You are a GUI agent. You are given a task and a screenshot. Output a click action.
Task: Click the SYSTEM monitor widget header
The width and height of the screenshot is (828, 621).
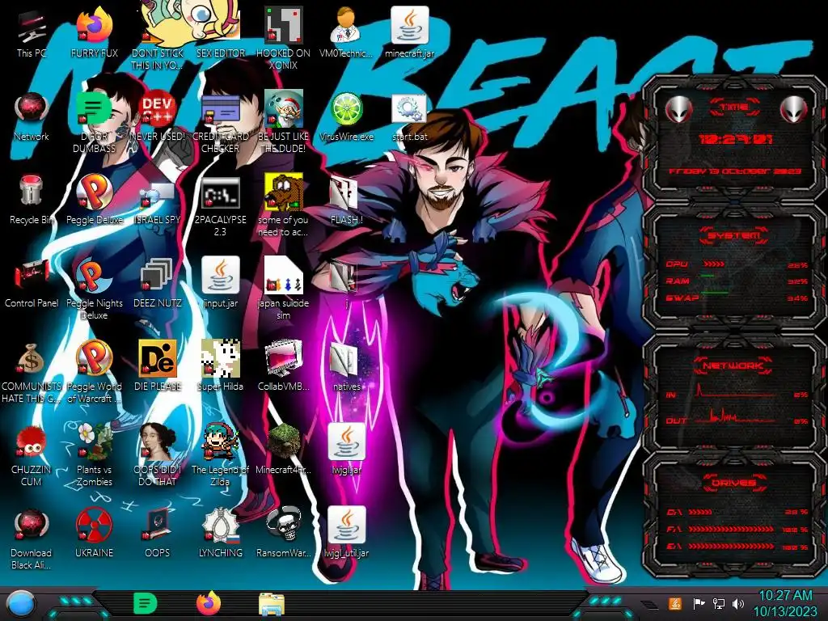coord(734,234)
